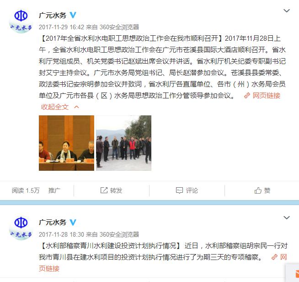The height and width of the screenshot is (282, 299).
Task: Expand options arrow on second post
Action: [x=287, y=217]
